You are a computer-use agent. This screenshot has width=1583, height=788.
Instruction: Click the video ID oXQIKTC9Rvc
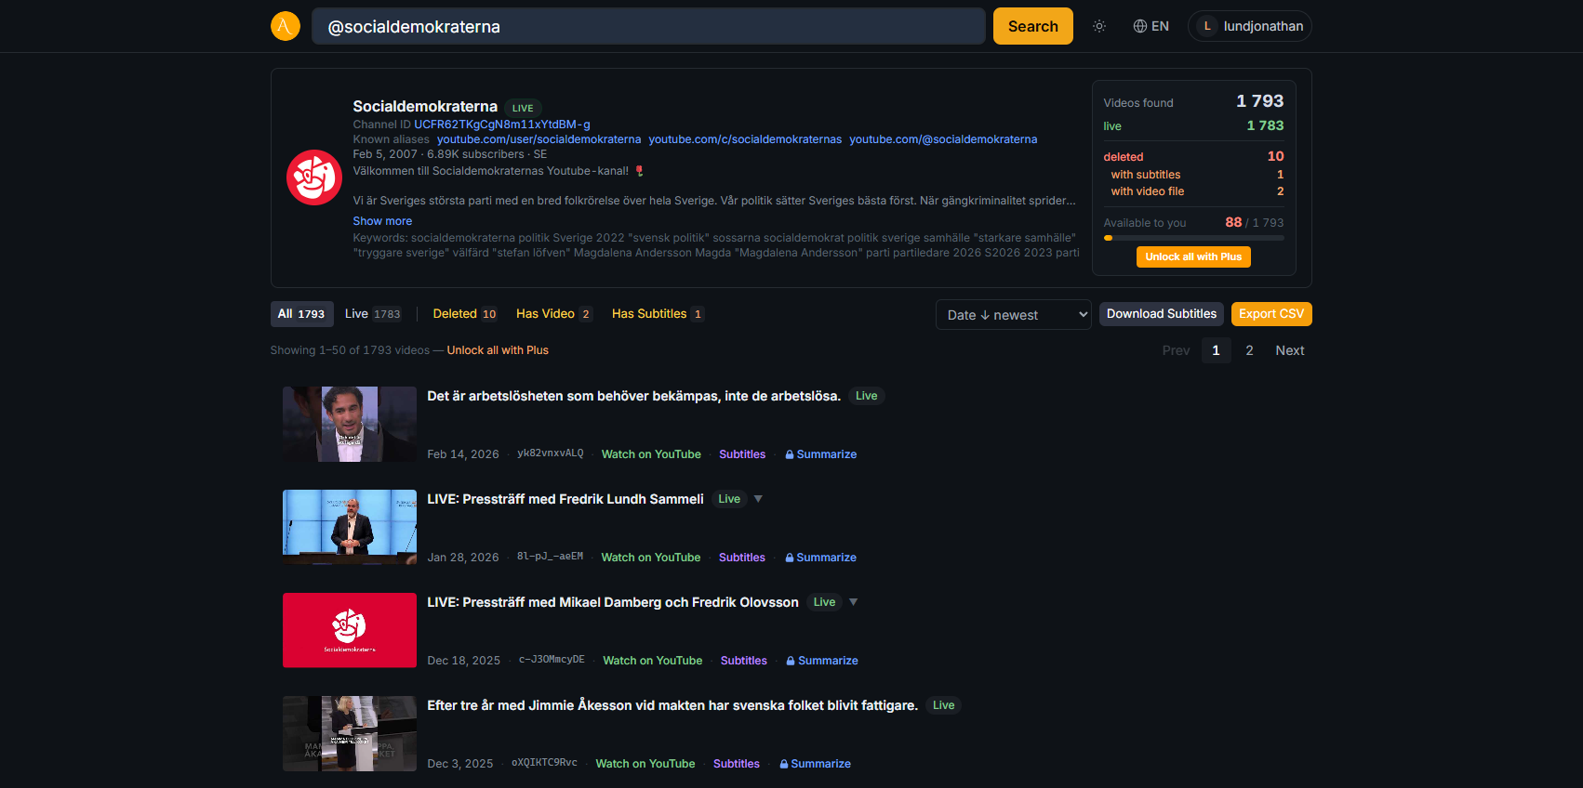pos(544,763)
